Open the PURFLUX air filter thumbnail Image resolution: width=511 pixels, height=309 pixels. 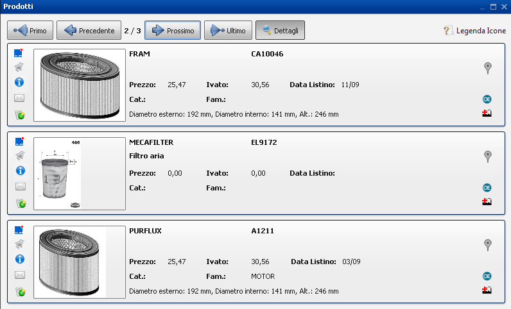(80, 262)
